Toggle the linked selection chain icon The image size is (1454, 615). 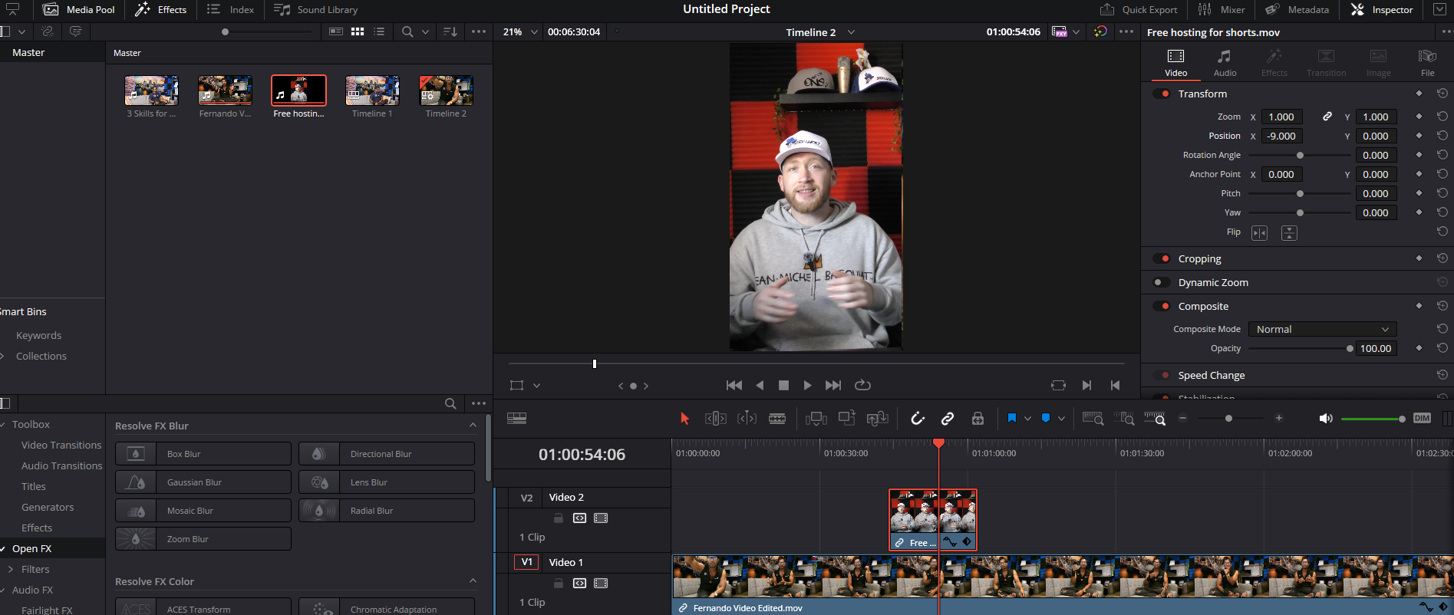pos(948,418)
